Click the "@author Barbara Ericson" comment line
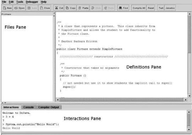Viewport: 192px width, 135px height. coord(78,41)
